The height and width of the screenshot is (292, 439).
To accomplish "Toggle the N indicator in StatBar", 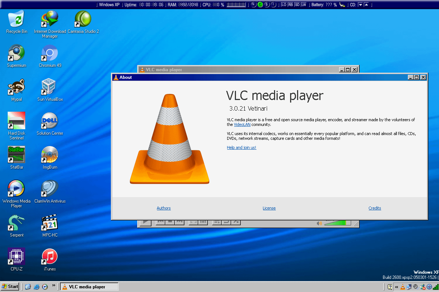I will 254,5.
